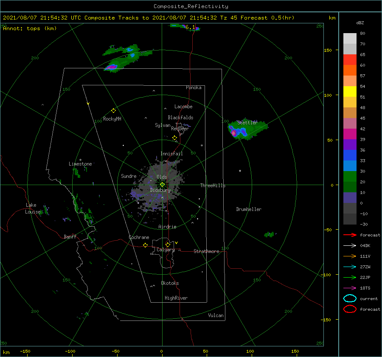382x357 pixels.
Task: Click the white 04DK track arrow
Action: (350, 246)
